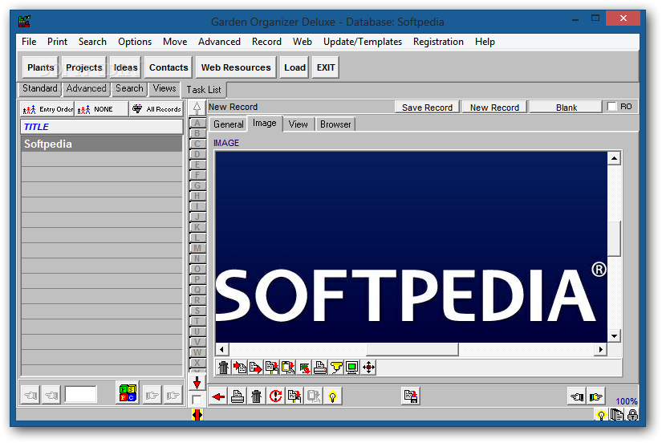Screen dimensions: 662x443
Task: Switch to the View tab
Action: (298, 124)
